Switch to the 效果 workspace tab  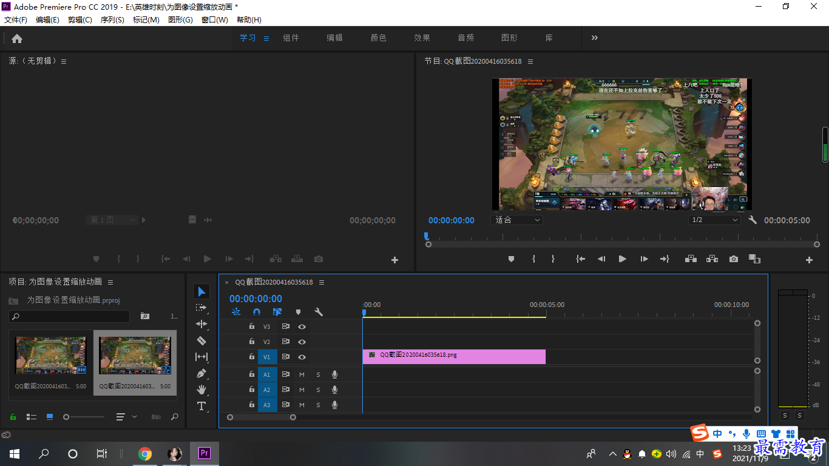(x=422, y=38)
